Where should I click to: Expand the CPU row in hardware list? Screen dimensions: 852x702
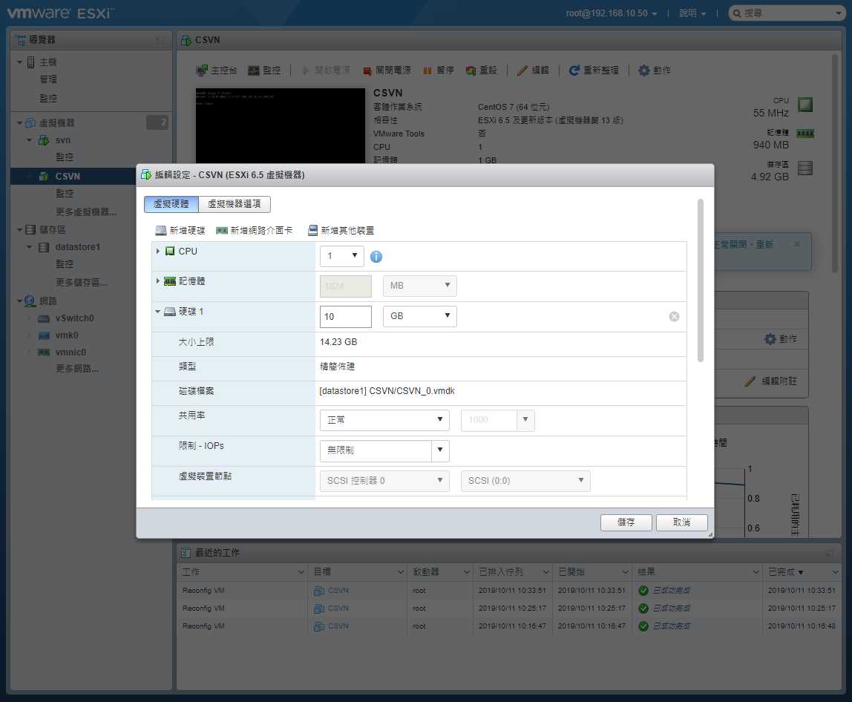tap(157, 251)
